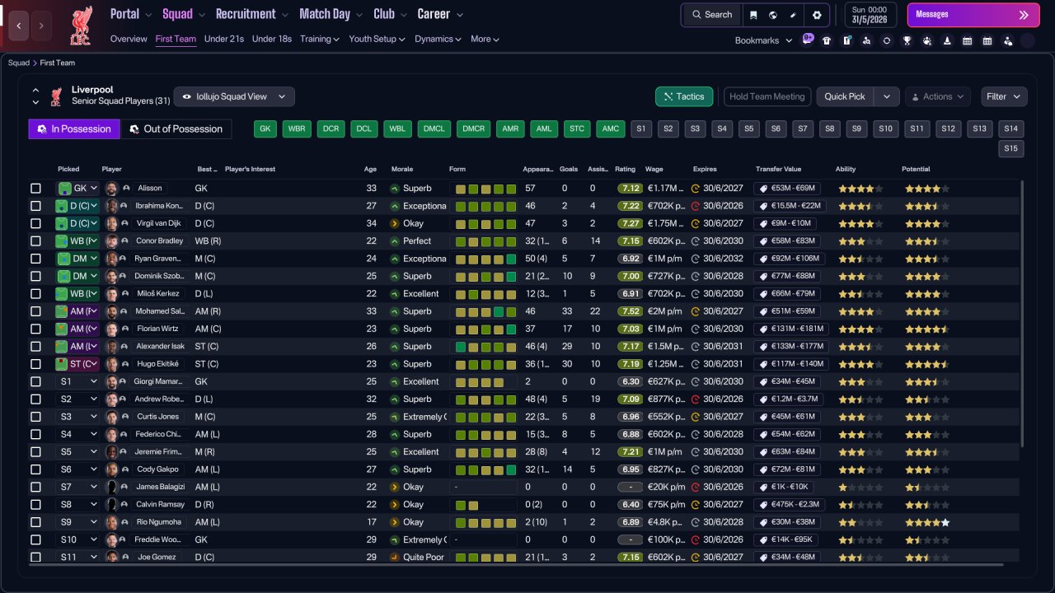Click the second calendar shortcut icon
The image size is (1055, 593).
point(987,40)
